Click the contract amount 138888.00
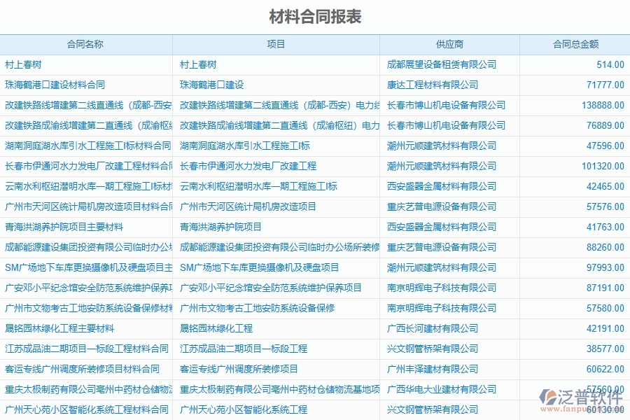630x420 pixels. point(598,105)
